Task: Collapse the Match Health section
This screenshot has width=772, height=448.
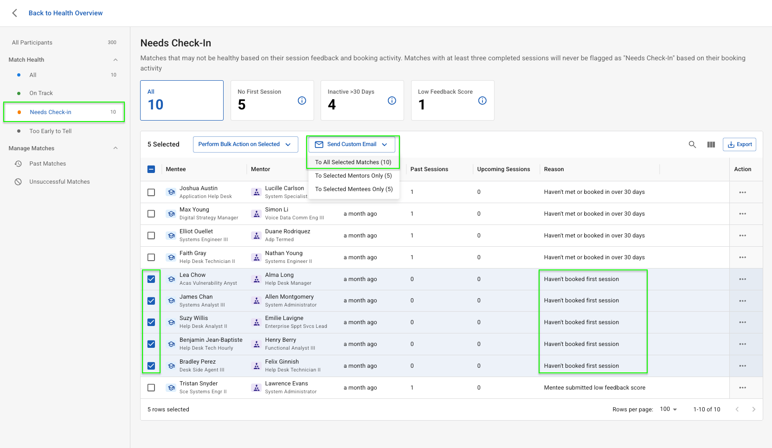Action: coord(116,60)
